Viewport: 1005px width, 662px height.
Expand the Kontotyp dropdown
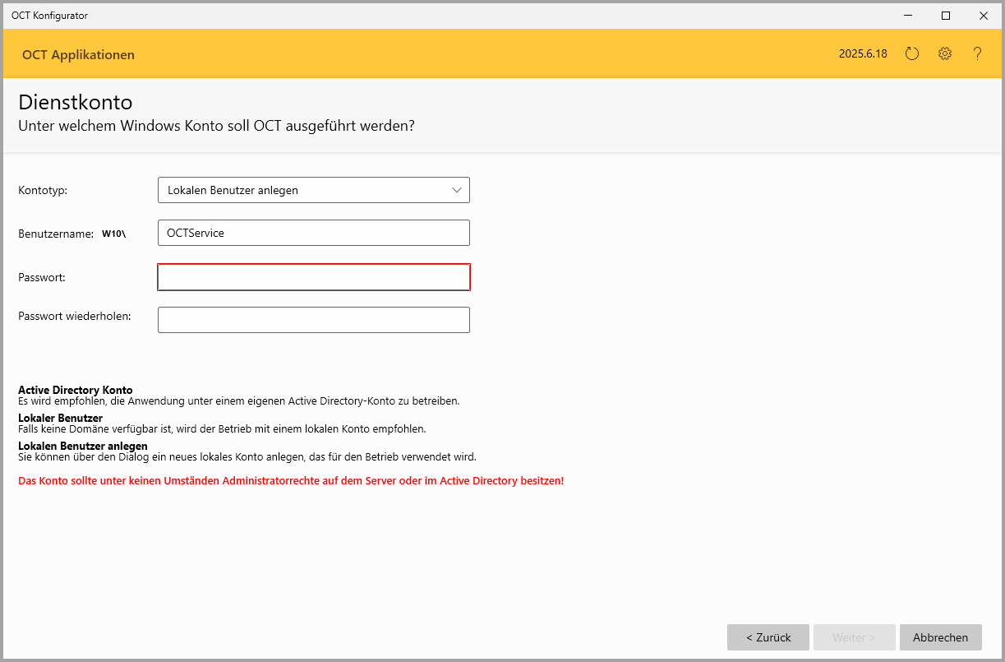(313, 190)
